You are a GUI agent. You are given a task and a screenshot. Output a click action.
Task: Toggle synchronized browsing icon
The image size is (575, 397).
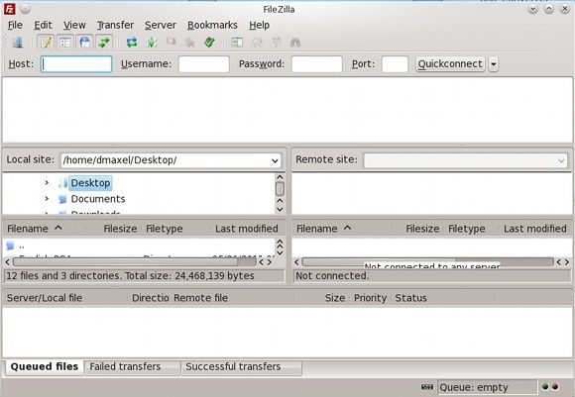[x=276, y=43]
